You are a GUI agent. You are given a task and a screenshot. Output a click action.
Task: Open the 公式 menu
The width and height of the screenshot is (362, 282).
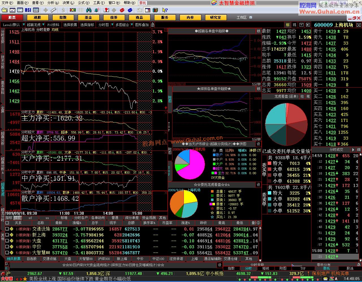(x=84, y=3)
